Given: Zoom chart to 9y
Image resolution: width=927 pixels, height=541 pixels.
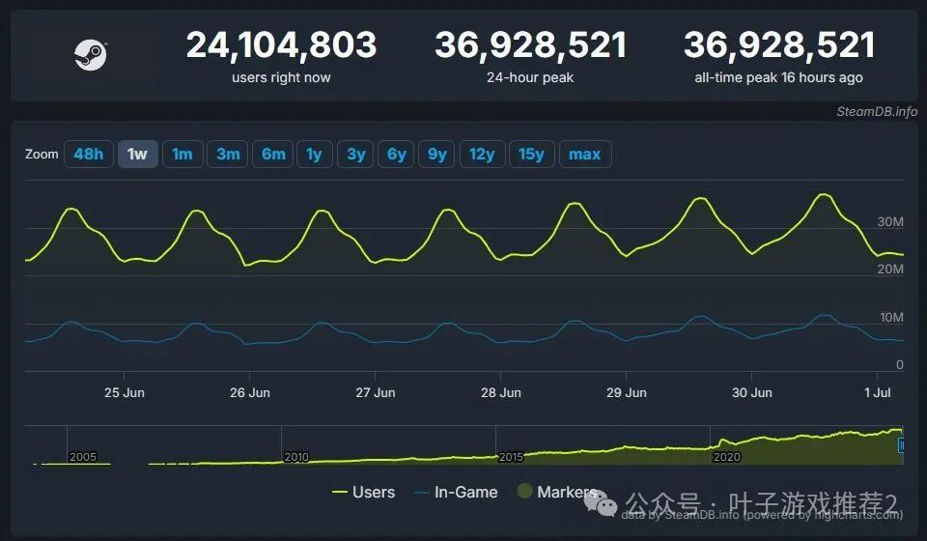Looking at the screenshot, I should (436, 155).
